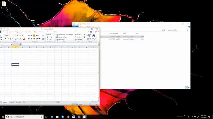This screenshot has height=119, width=213.
Task: Open Find & Select menu
Action: [x=94, y=37]
